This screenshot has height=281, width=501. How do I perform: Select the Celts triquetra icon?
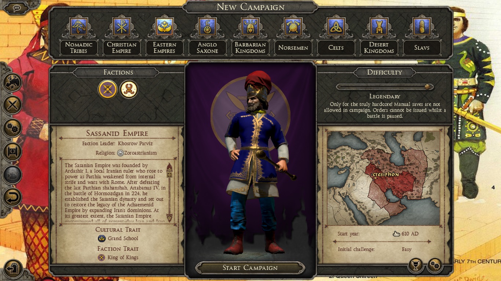[x=336, y=26]
